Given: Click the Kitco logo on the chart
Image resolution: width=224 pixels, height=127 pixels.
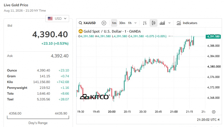Looking at the screenshot, I should click(x=95, y=97).
